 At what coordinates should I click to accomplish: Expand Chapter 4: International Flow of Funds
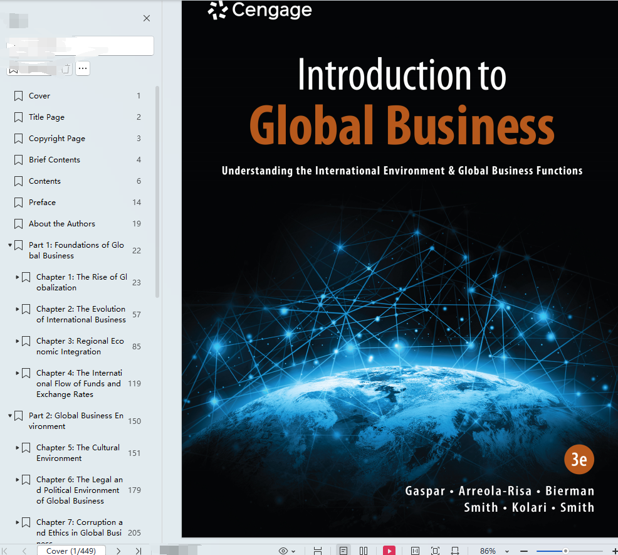[18, 373]
